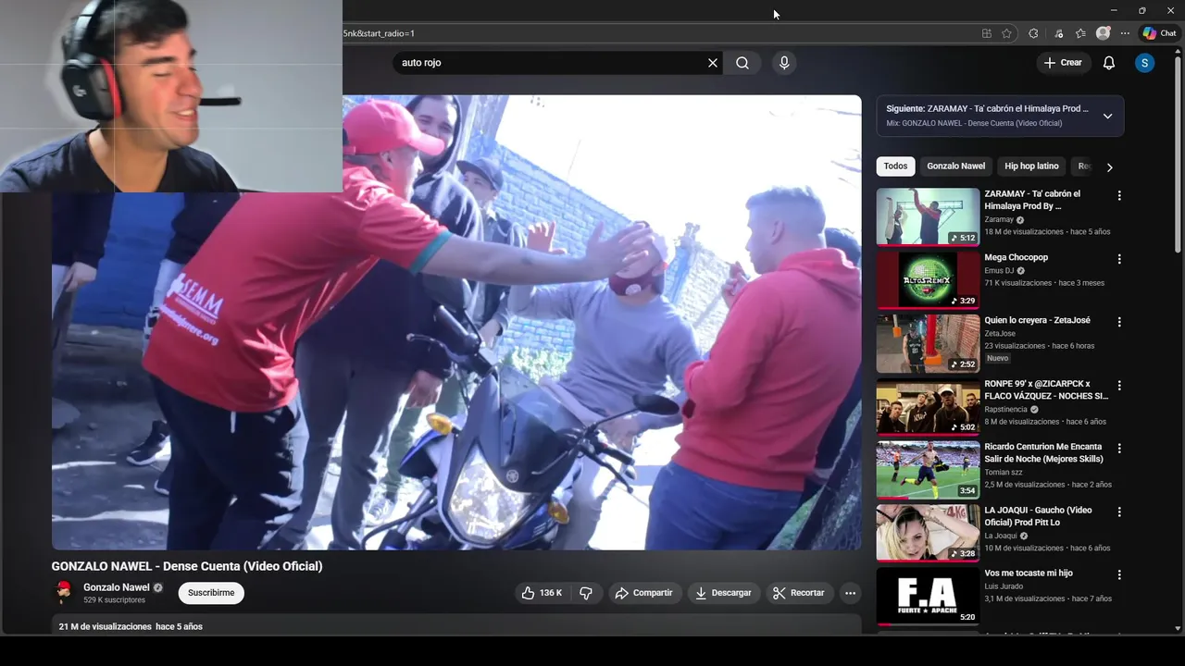
Task: Open the 'Vos me tocaste mi hijo' thumbnail
Action: click(x=928, y=596)
